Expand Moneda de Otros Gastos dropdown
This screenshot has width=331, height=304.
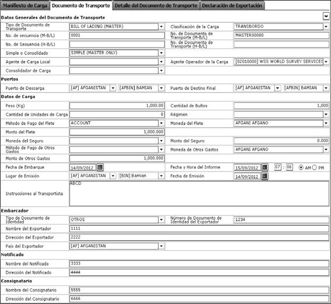(326, 149)
